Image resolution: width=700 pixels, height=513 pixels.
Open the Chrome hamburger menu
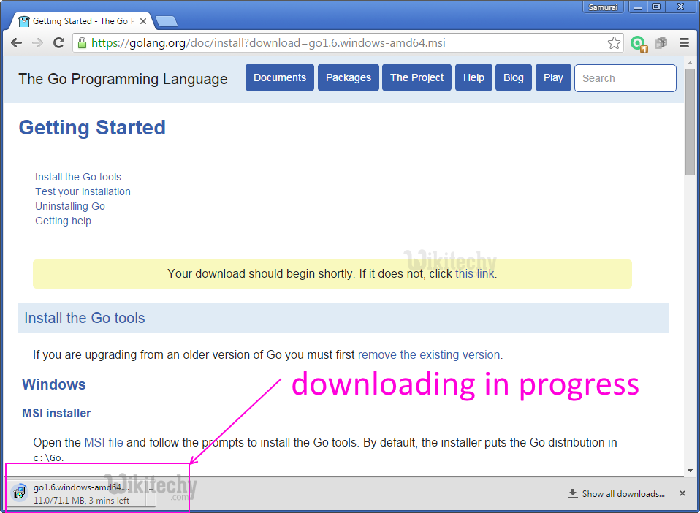tap(684, 43)
